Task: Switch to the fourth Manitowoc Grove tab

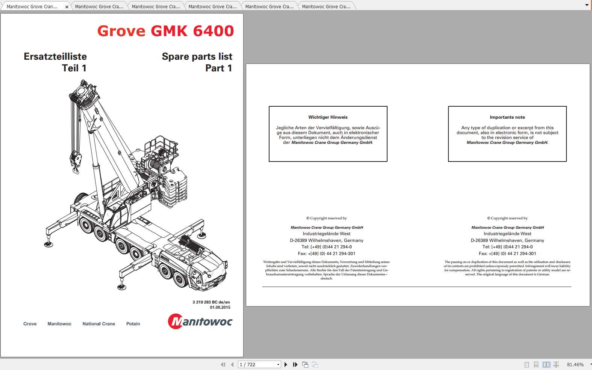Action: [x=212, y=6]
